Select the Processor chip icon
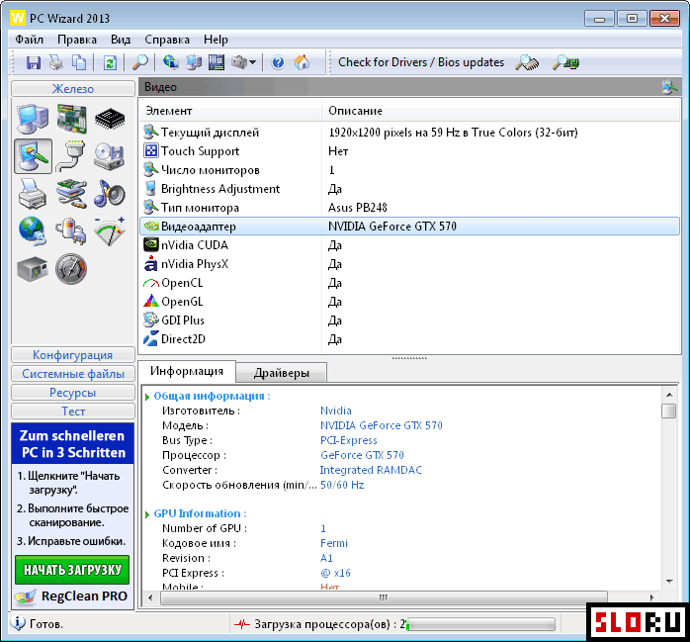Image resolution: width=690 pixels, height=642 pixels. click(x=110, y=119)
